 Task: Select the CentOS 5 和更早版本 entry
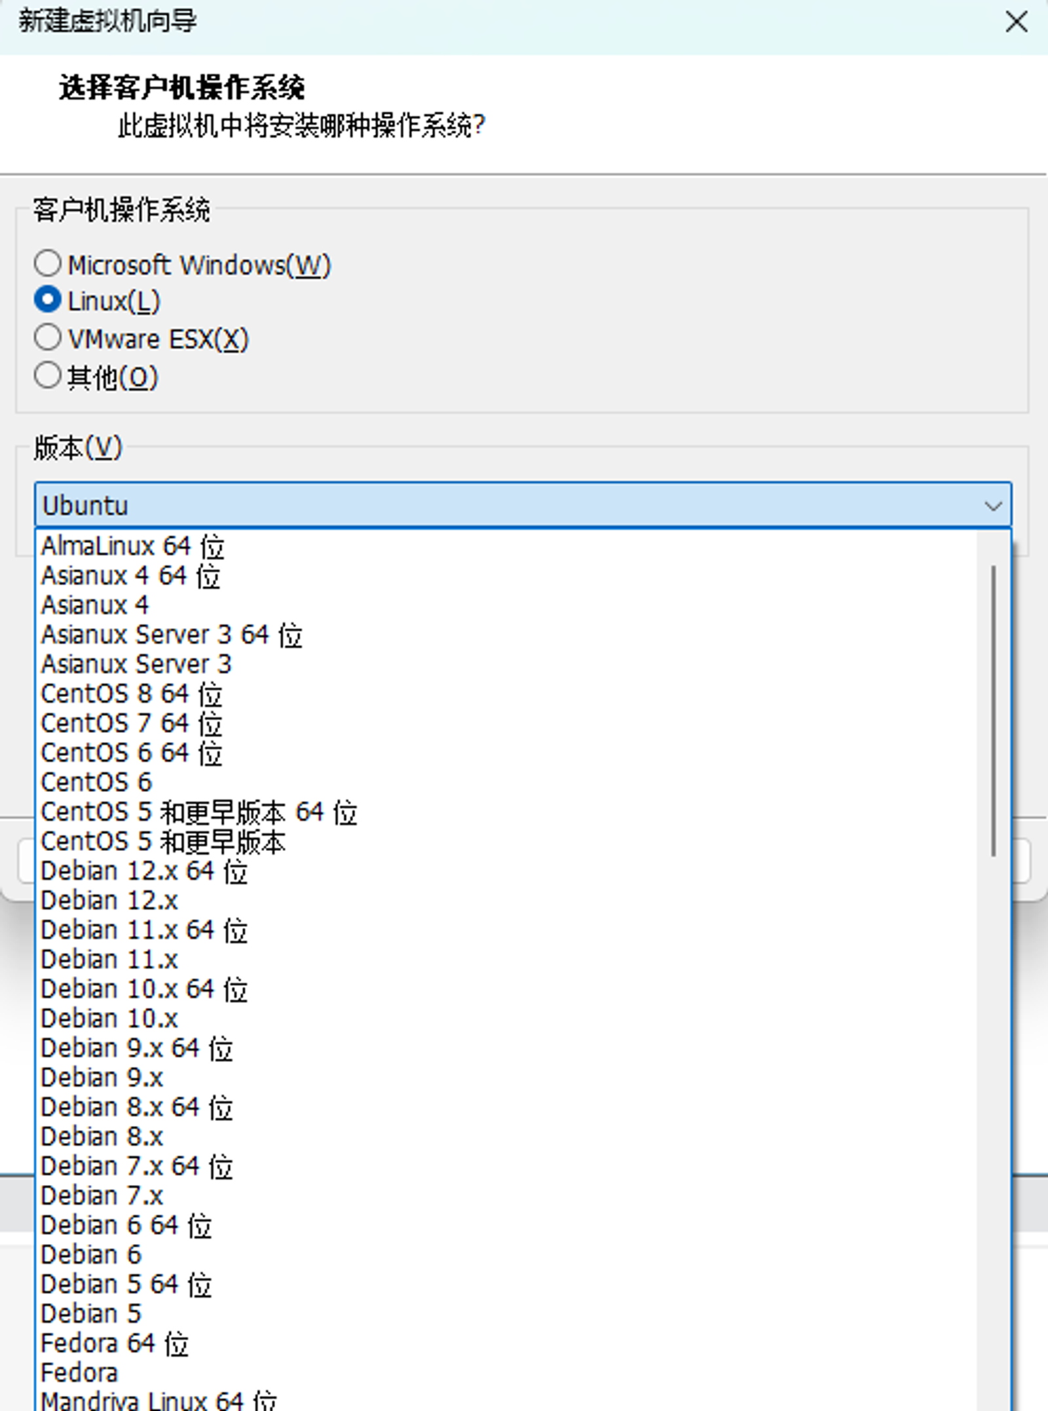click(x=506, y=842)
